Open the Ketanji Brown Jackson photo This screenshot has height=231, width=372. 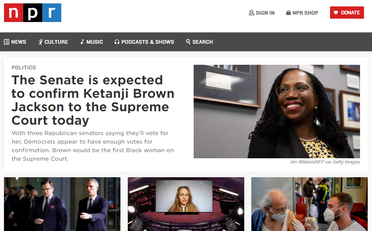pyautogui.click(x=277, y=112)
